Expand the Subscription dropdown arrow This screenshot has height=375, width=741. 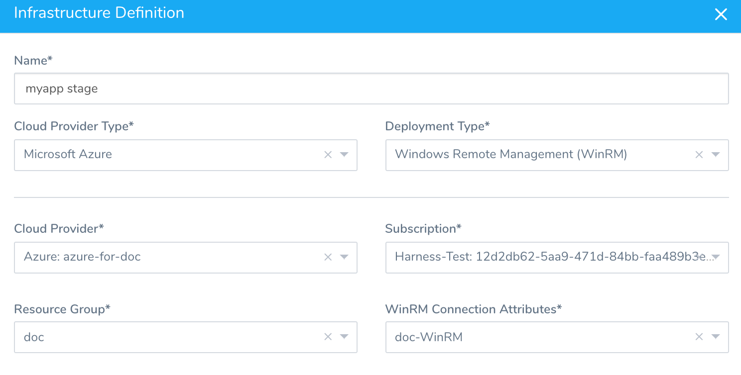[716, 257]
